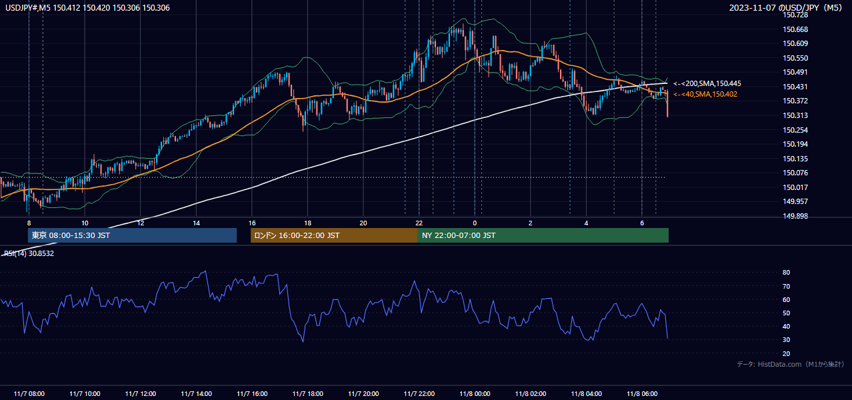Click the 40 level on RSI scale

click(x=787, y=326)
